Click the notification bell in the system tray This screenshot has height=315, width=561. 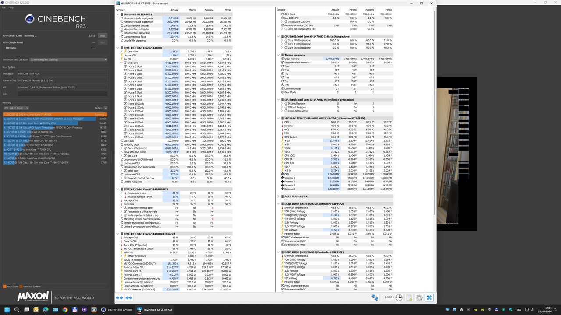click(555, 310)
